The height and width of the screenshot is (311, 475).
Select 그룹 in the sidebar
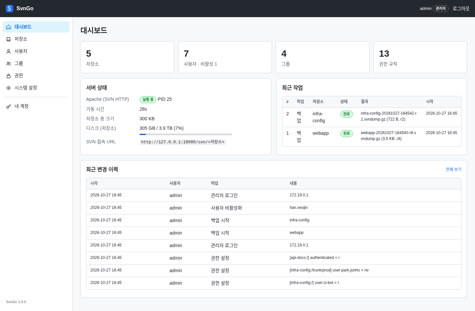36,64
